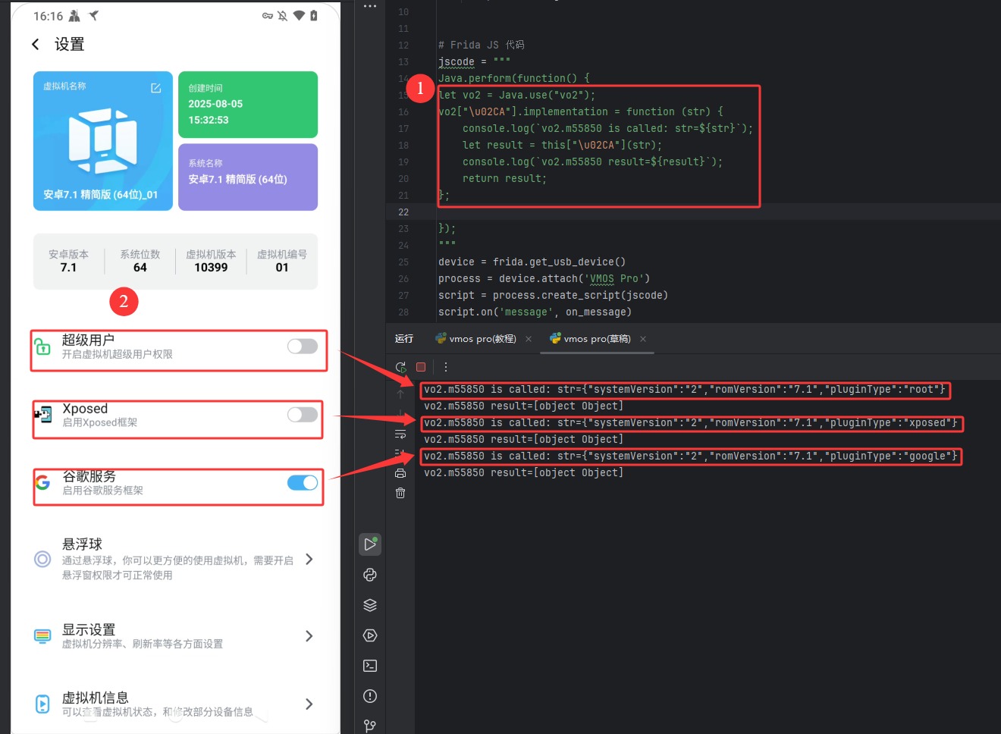Viewport: 1001px width, 734px height.
Task: Click the console line with pluginType google
Action: 691,456
